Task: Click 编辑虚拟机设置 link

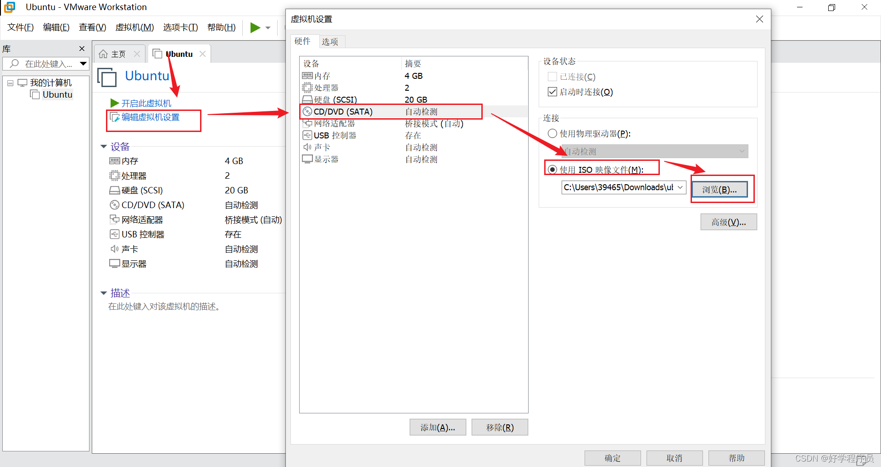Action: tap(151, 117)
